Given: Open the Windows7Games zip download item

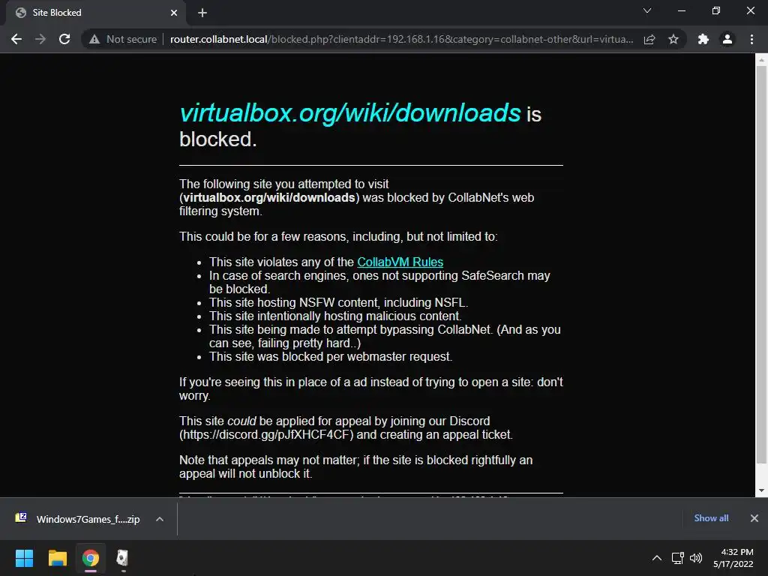Looking at the screenshot, I should 78,519.
